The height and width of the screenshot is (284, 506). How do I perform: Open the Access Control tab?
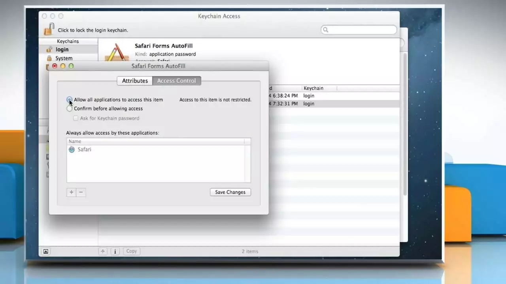(176, 81)
